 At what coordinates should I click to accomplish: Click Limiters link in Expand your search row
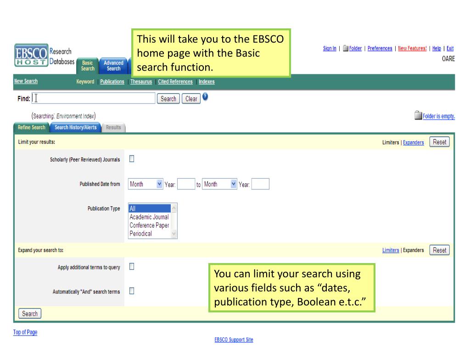coord(391,250)
